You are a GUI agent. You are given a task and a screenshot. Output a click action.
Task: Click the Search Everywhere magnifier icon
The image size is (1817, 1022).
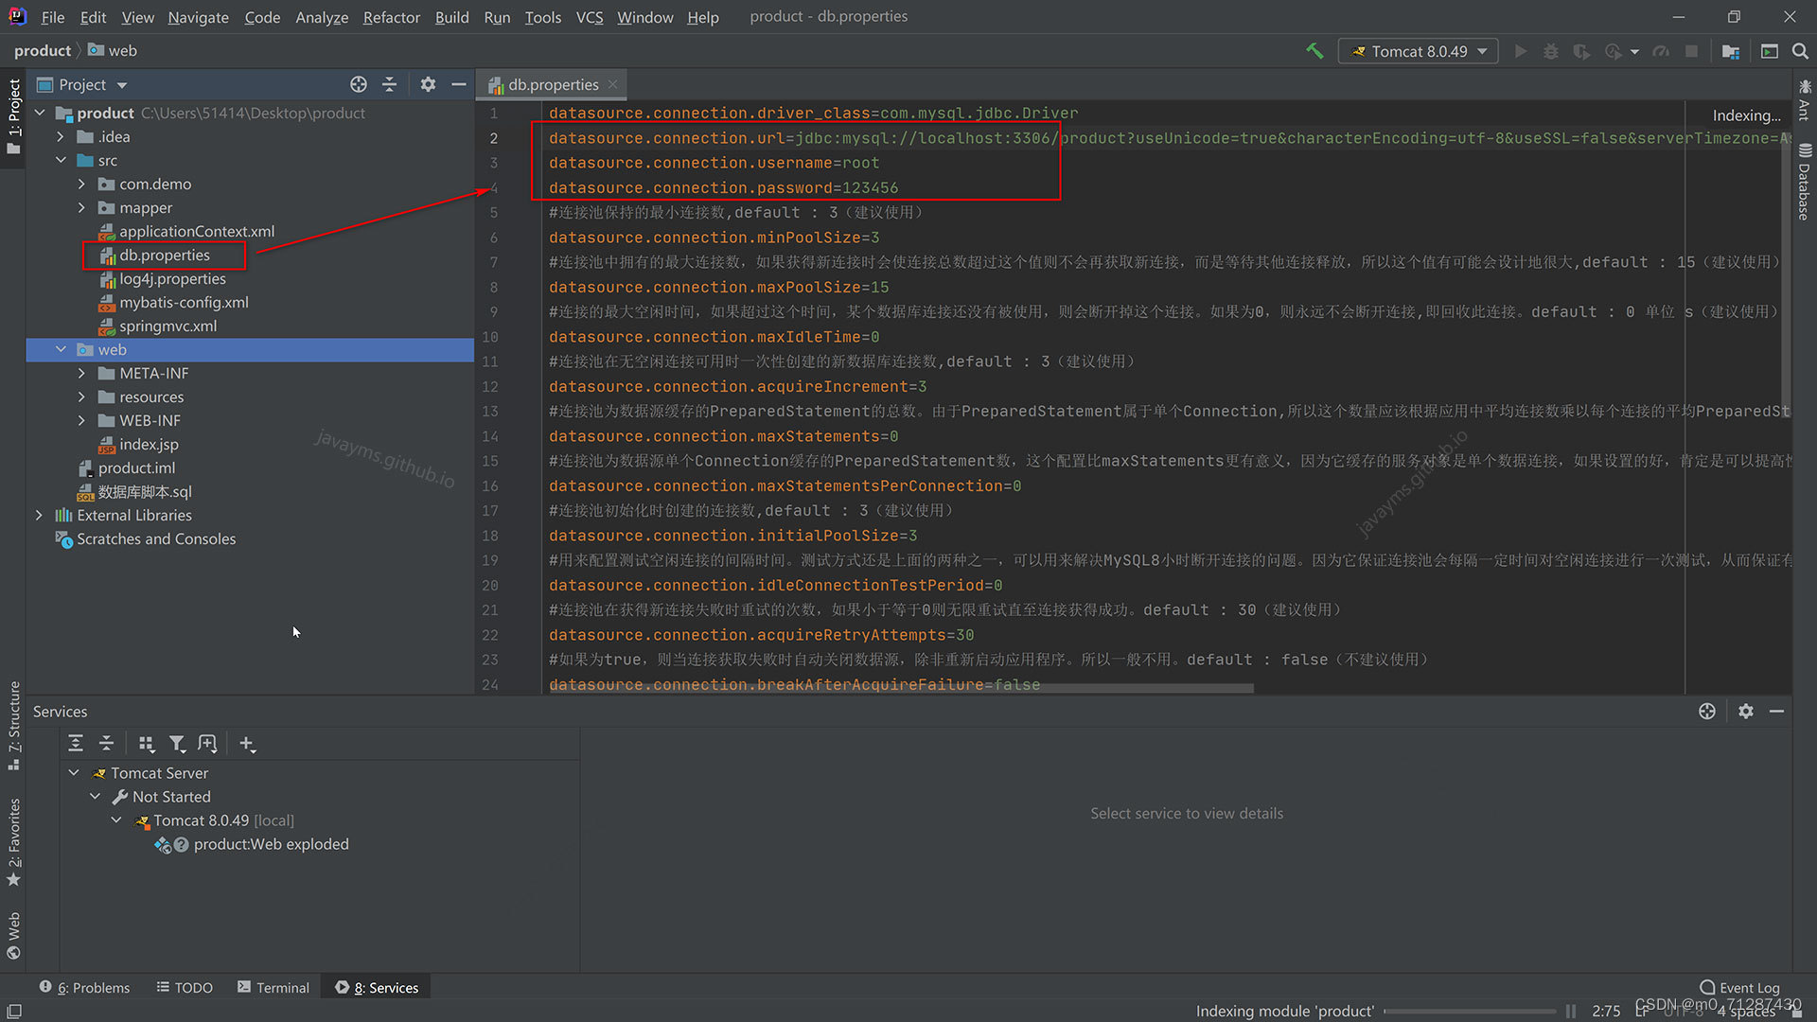1800,51
